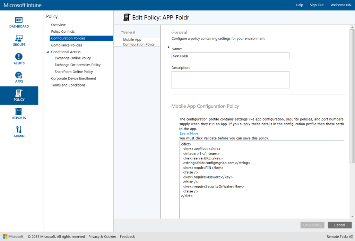Screen dimensions: 355x241
Task: Open the Reports section
Action: pyautogui.click(x=19, y=114)
